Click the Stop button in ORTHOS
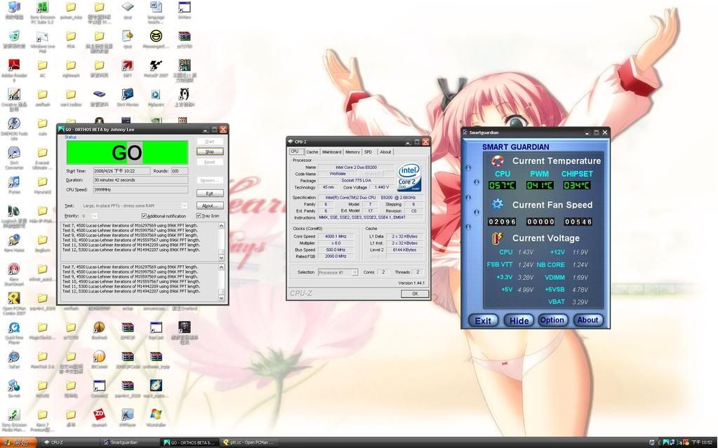Image resolution: width=718 pixels, height=448 pixels. click(x=210, y=151)
